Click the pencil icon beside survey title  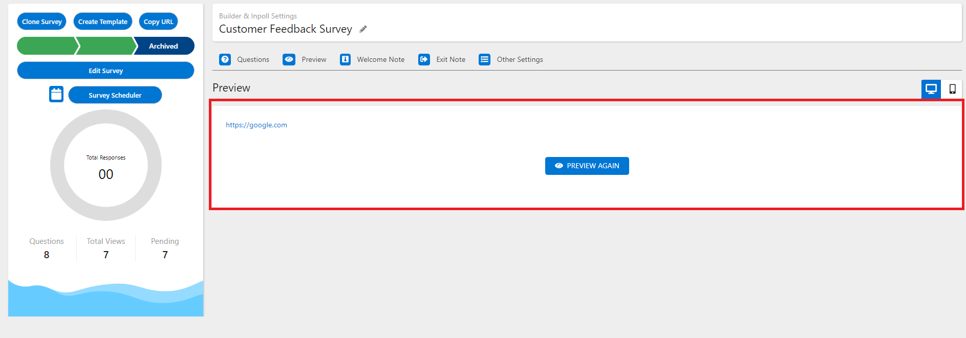363,29
